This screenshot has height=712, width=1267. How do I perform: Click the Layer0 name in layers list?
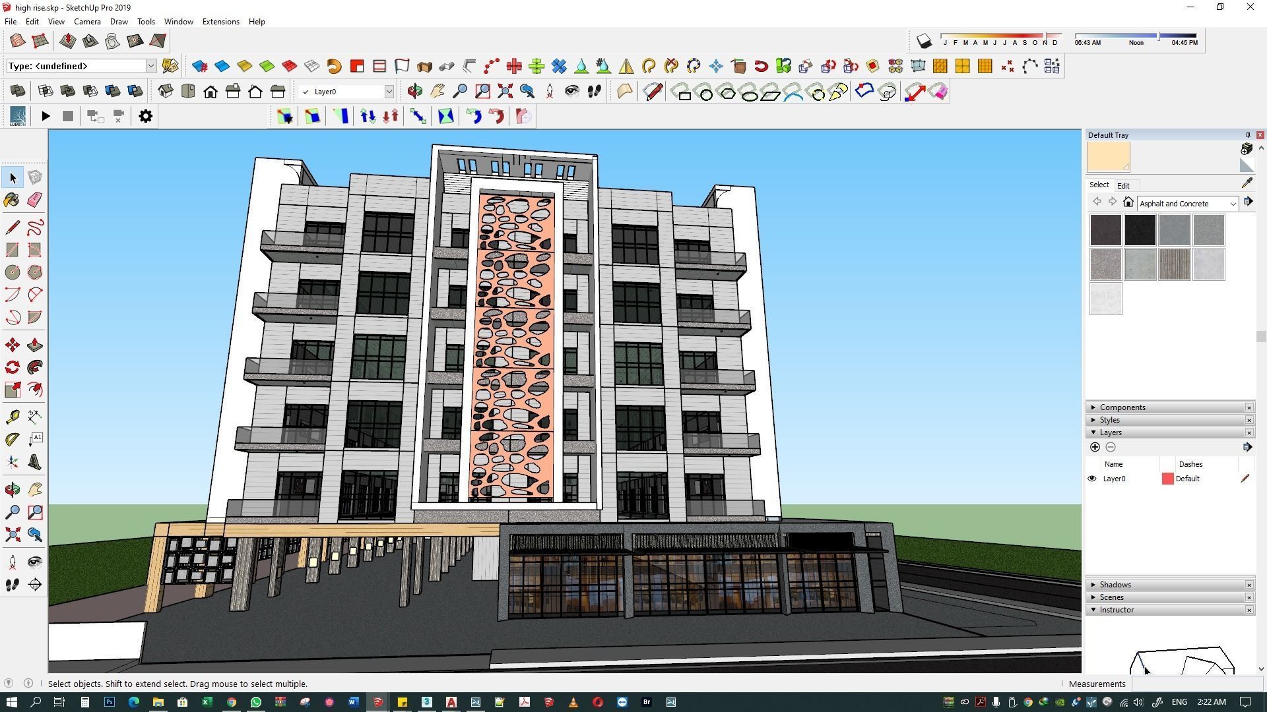click(x=1114, y=479)
